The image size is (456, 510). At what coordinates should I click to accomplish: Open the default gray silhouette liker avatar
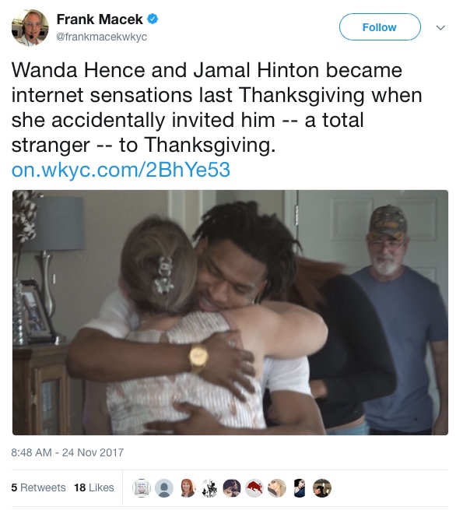[164, 488]
